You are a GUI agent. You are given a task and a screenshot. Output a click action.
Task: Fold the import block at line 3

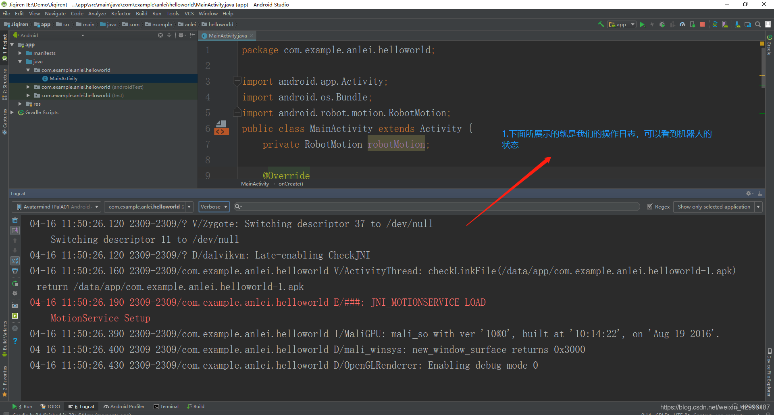pos(237,81)
